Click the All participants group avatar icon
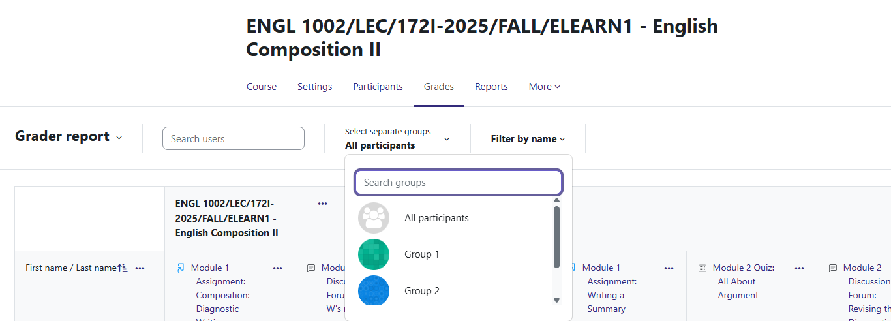This screenshot has height=321, width=891. coord(374,218)
